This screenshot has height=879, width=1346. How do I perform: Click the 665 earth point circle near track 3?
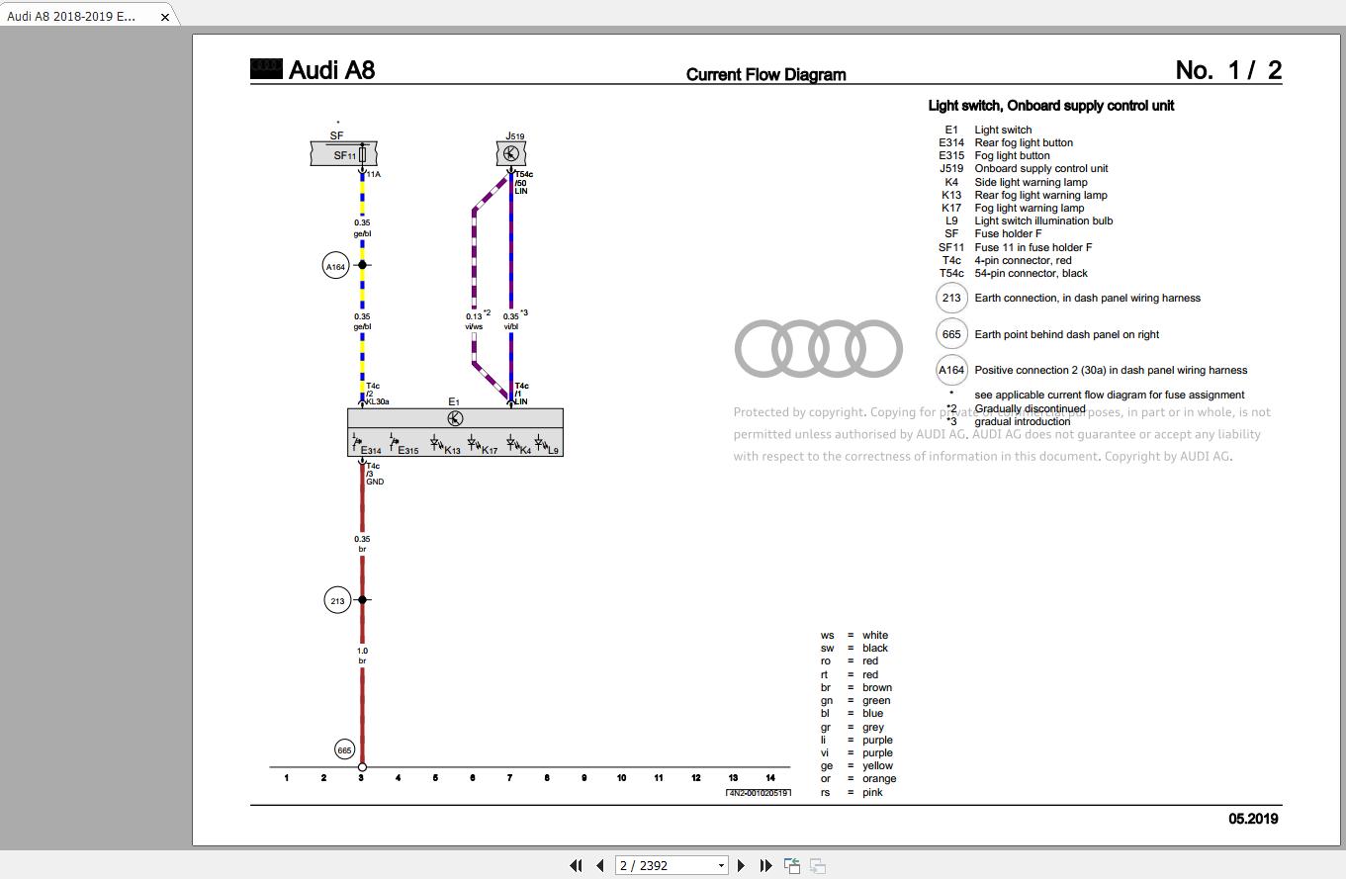(x=344, y=750)
